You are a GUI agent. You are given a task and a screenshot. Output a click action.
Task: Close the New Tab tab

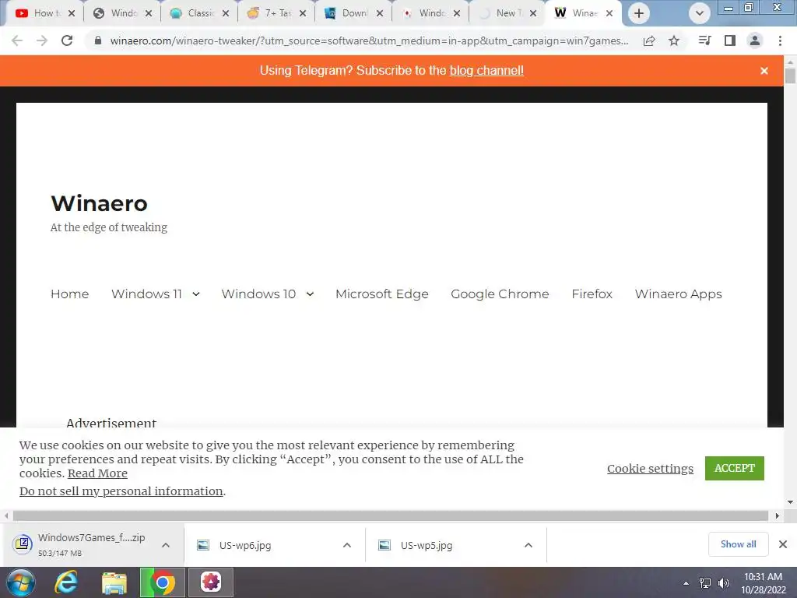533,13
